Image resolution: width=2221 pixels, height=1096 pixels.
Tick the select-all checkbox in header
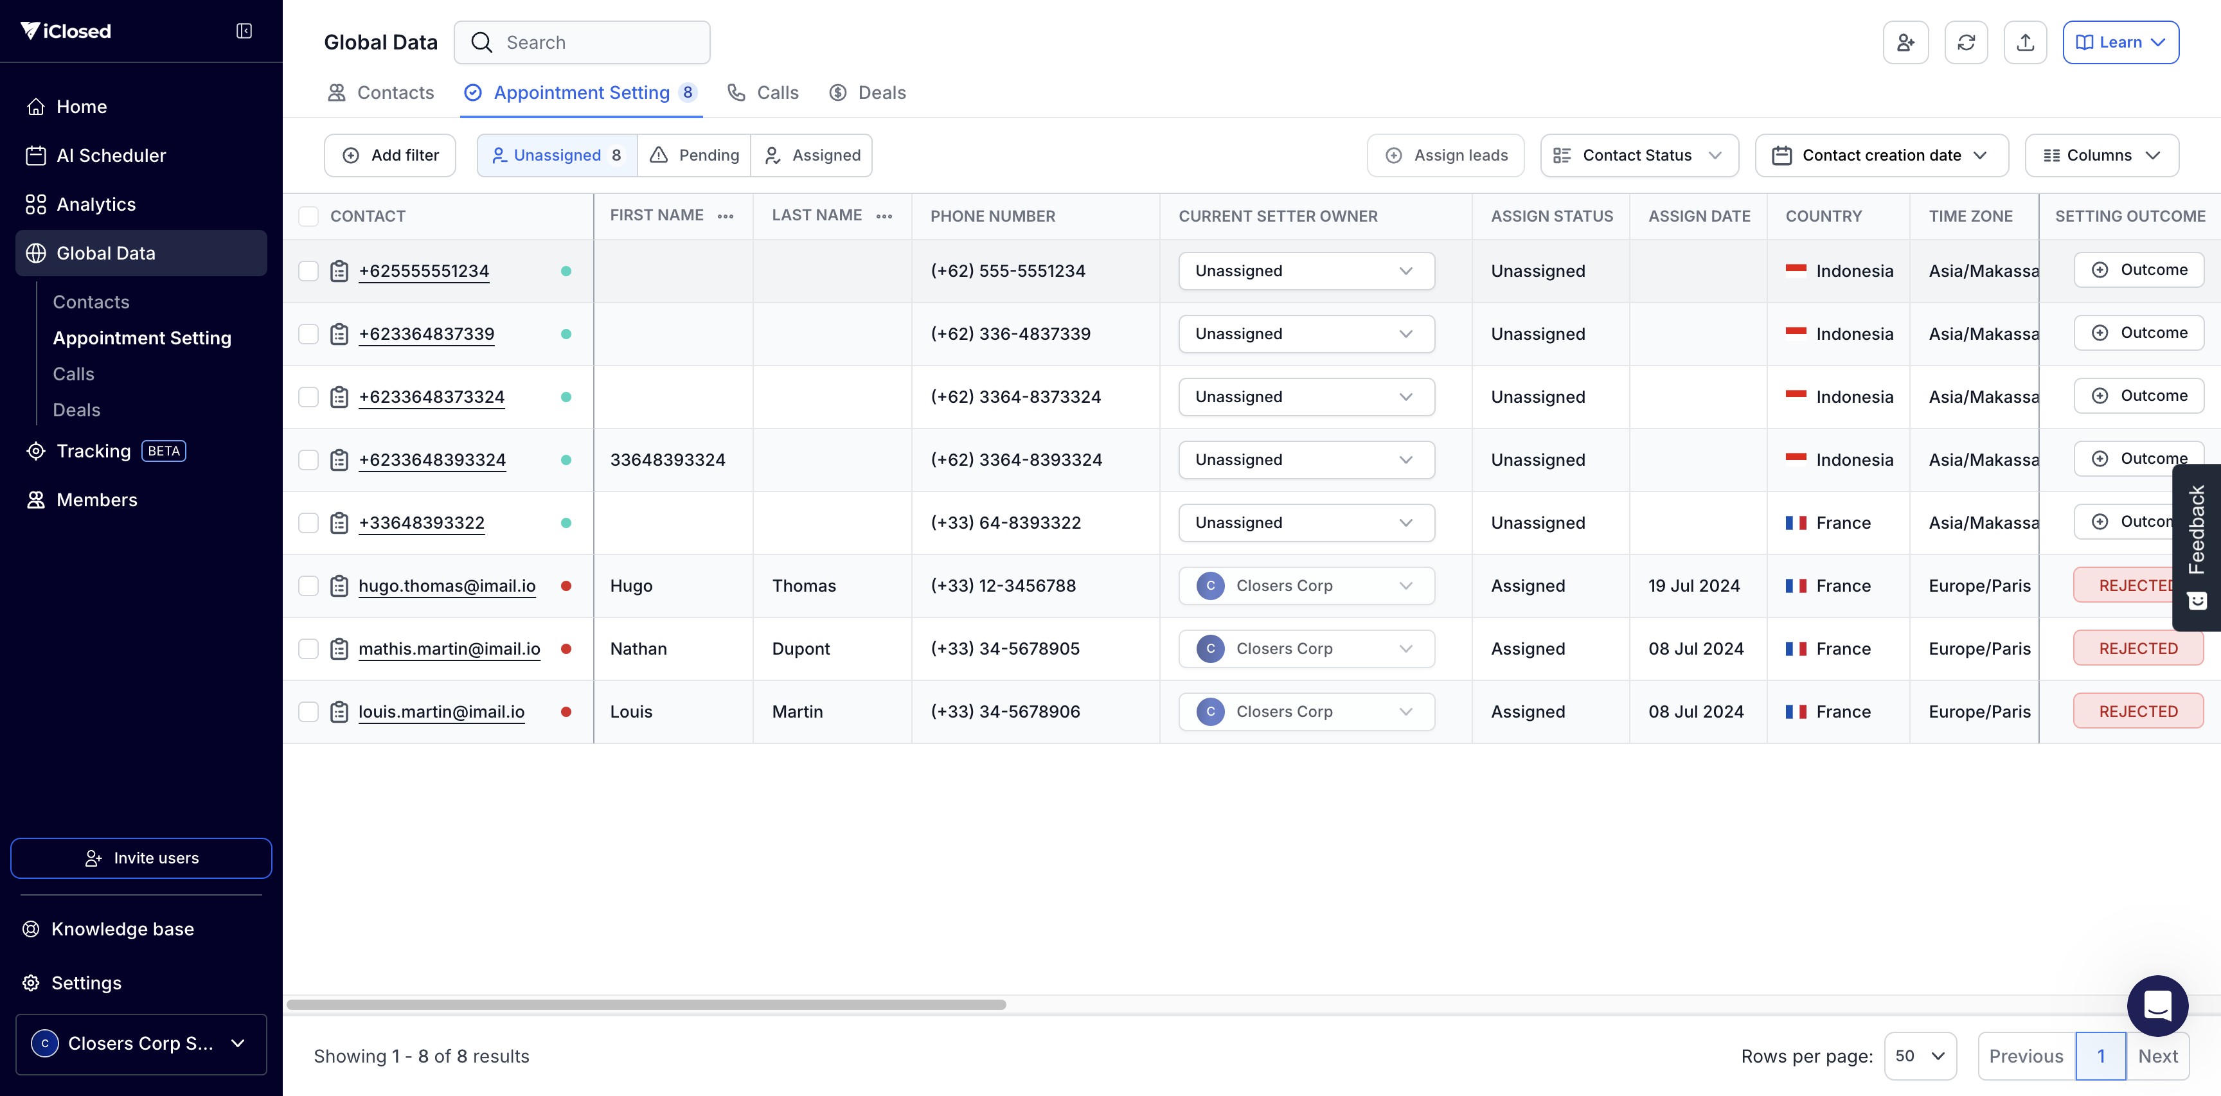point(308,217)
